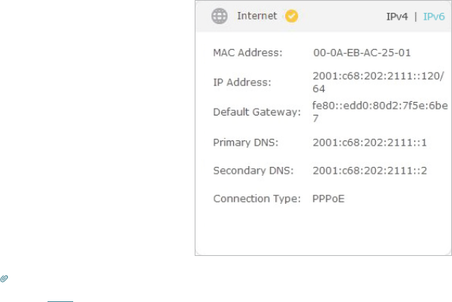Click the MAC Address label
Viewport: 452px width, 302px height.
248,53
